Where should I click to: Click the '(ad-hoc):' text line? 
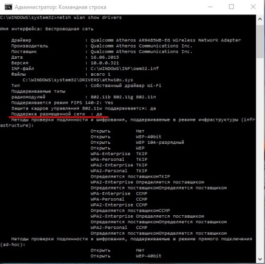(x=12, y=245)
